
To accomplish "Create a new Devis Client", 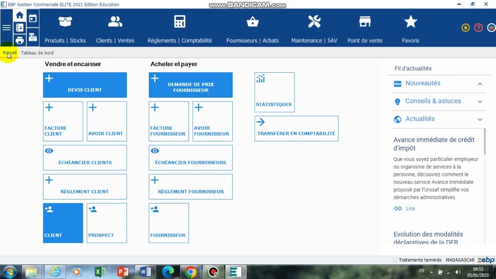I will tap(85, 85).
